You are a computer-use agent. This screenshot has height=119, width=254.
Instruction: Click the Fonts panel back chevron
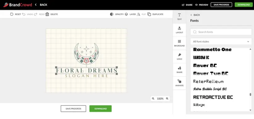click(x=191, y=15)
